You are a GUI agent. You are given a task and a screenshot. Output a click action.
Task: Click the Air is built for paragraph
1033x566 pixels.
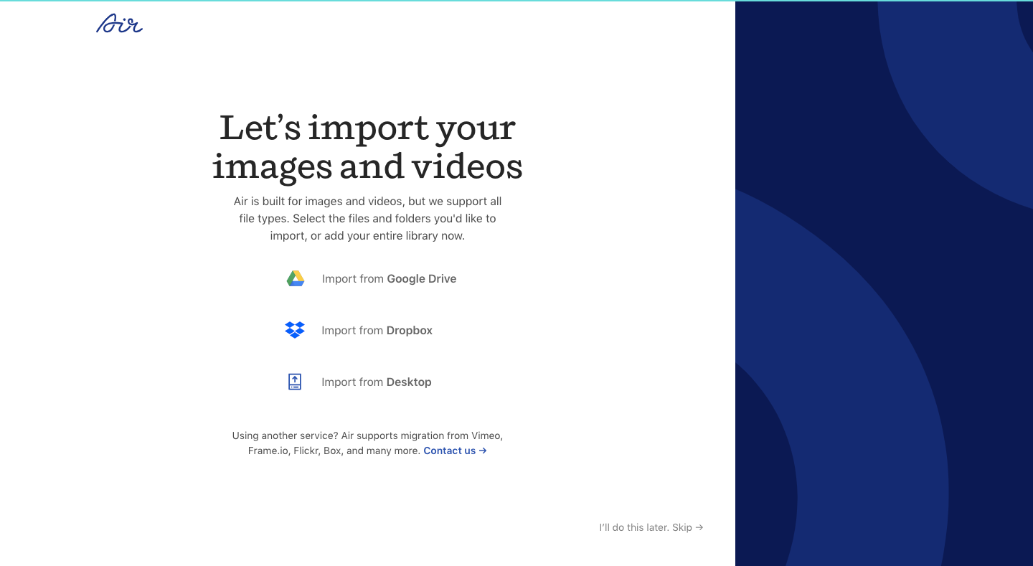367,218
